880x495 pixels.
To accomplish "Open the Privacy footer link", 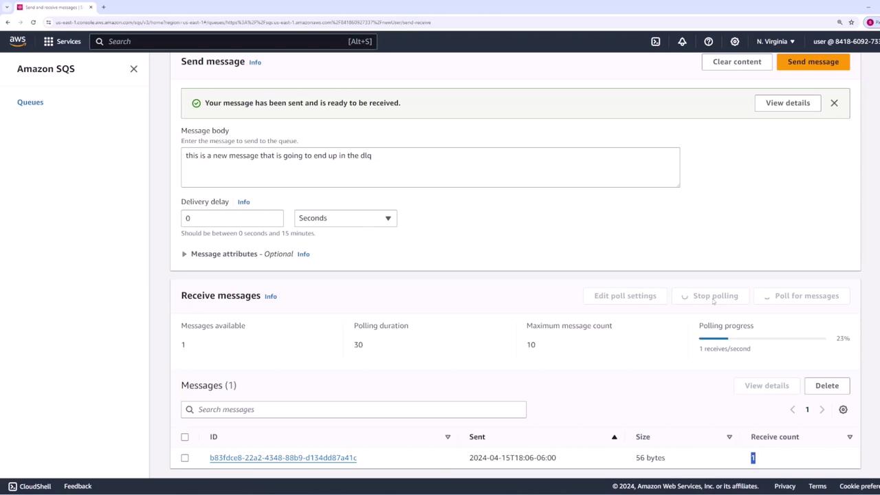I will pyautogui.click(x=784, y=486).
